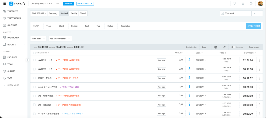Toggle the Rounding switch
Image resolution: width=266 pixels, height=118 pixels.
tap(233, 47)
